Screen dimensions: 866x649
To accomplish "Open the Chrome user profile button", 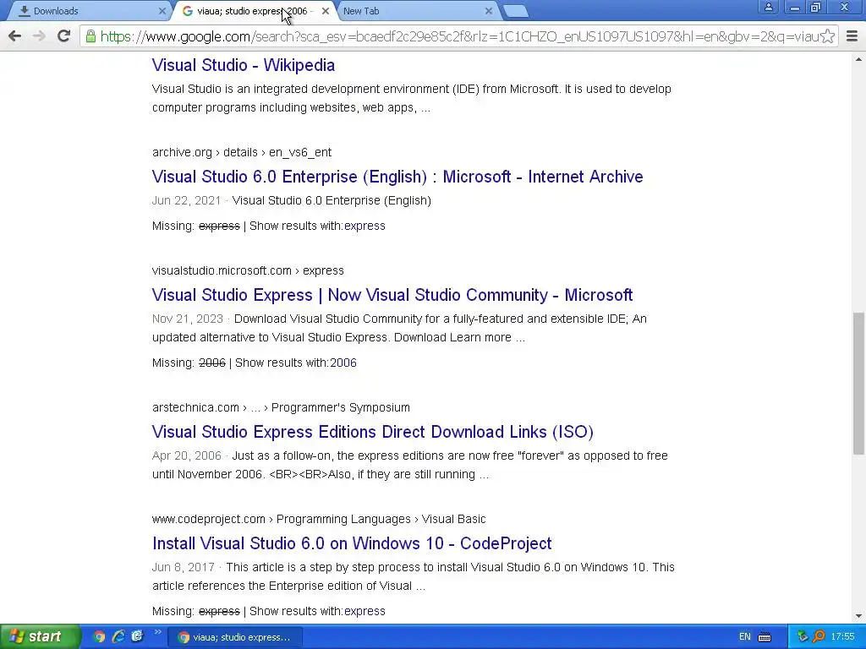I will pyautogui.click(x=768, y=7).
